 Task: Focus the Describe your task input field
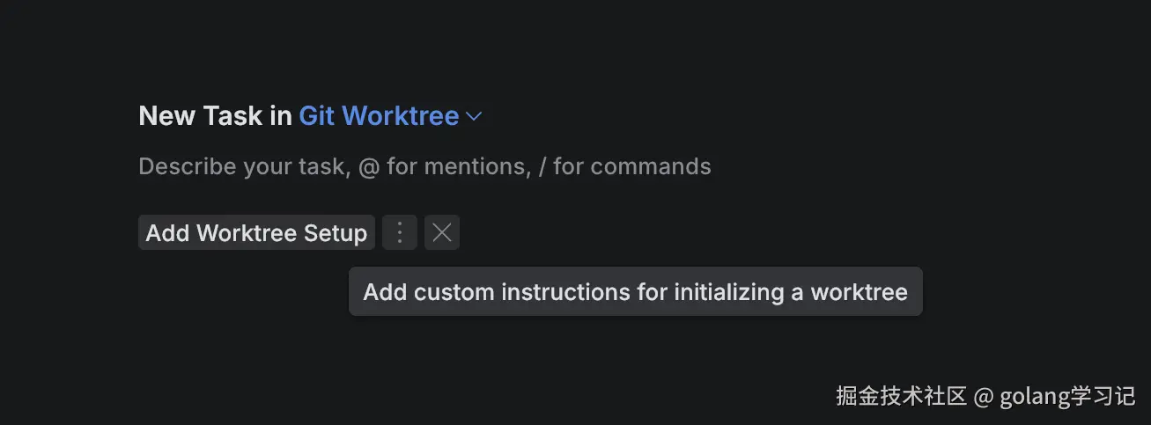(x=424, y=166)
